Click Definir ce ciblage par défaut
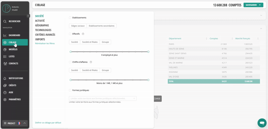This screenshot has width=268, height=129. click(48, 123)
